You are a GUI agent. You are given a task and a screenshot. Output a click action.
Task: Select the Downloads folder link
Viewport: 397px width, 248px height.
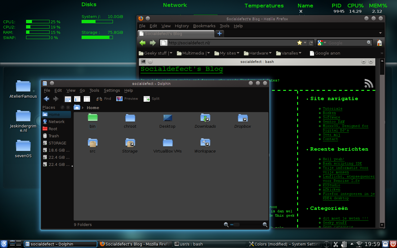[x=205, y=121]
